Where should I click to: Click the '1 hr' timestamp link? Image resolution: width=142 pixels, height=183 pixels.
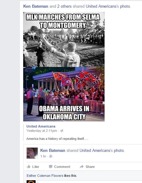(x=43, y=156)
